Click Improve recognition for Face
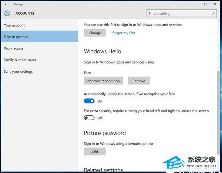The width and height of the screenshot is (222, 173). tap(104, 81)
